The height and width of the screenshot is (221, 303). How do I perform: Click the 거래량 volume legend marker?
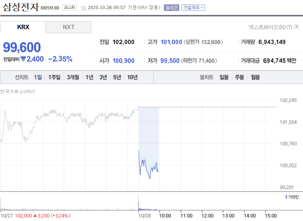(287, 197)
